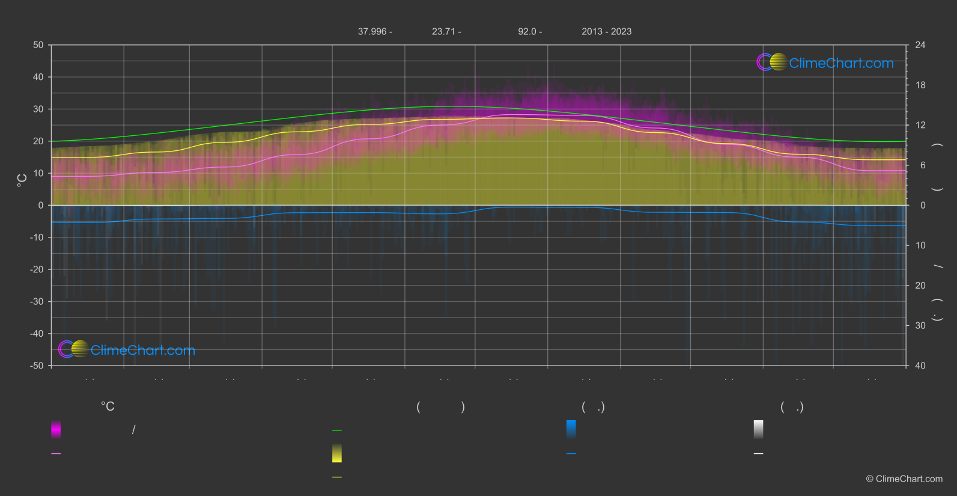Click the yellow line legend marker
957x496 pixels.
pos(337,477)
